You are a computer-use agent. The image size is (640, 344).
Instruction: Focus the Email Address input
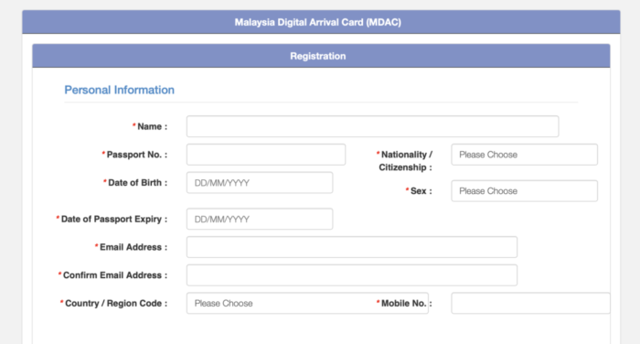tap(352, 247)
